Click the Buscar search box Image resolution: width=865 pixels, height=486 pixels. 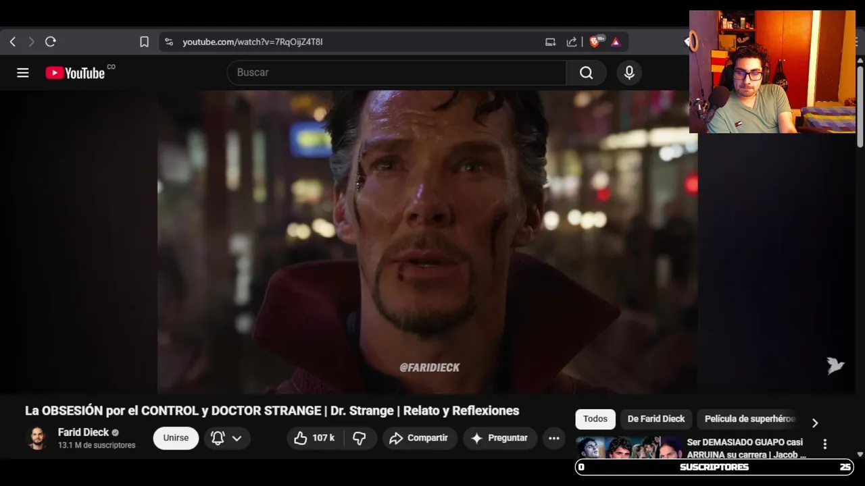coord(397,72)
